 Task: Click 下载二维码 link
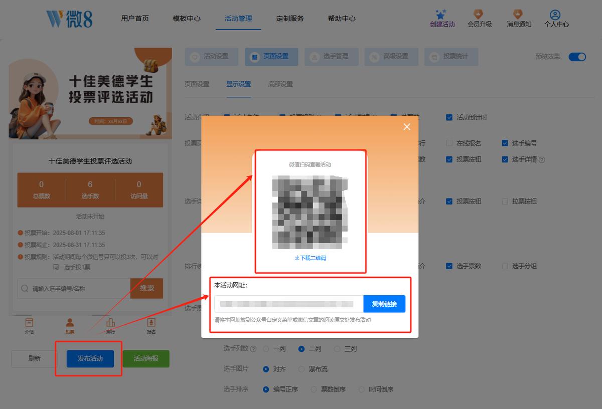pyautogui.click(x=310, y=258)
